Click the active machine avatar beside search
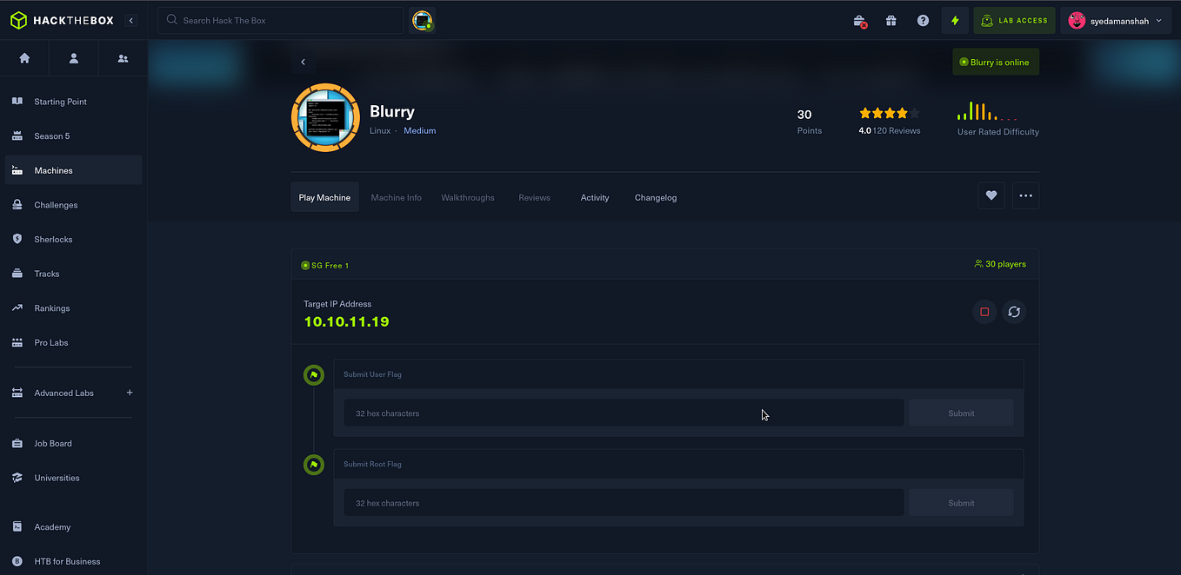 [x=422, y=20]
